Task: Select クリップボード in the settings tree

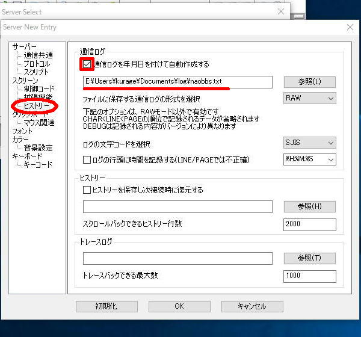Action: pyautogui.click(x=31, y=114)
